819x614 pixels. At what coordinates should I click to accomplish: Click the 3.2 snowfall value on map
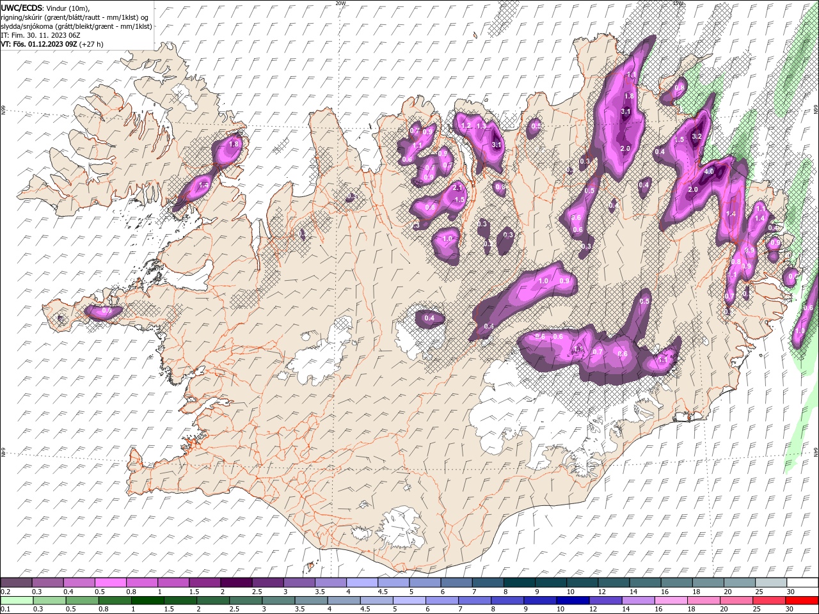tap(697, 136)
